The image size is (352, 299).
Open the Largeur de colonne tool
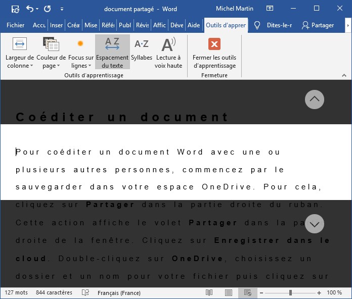tap(20, 52)
